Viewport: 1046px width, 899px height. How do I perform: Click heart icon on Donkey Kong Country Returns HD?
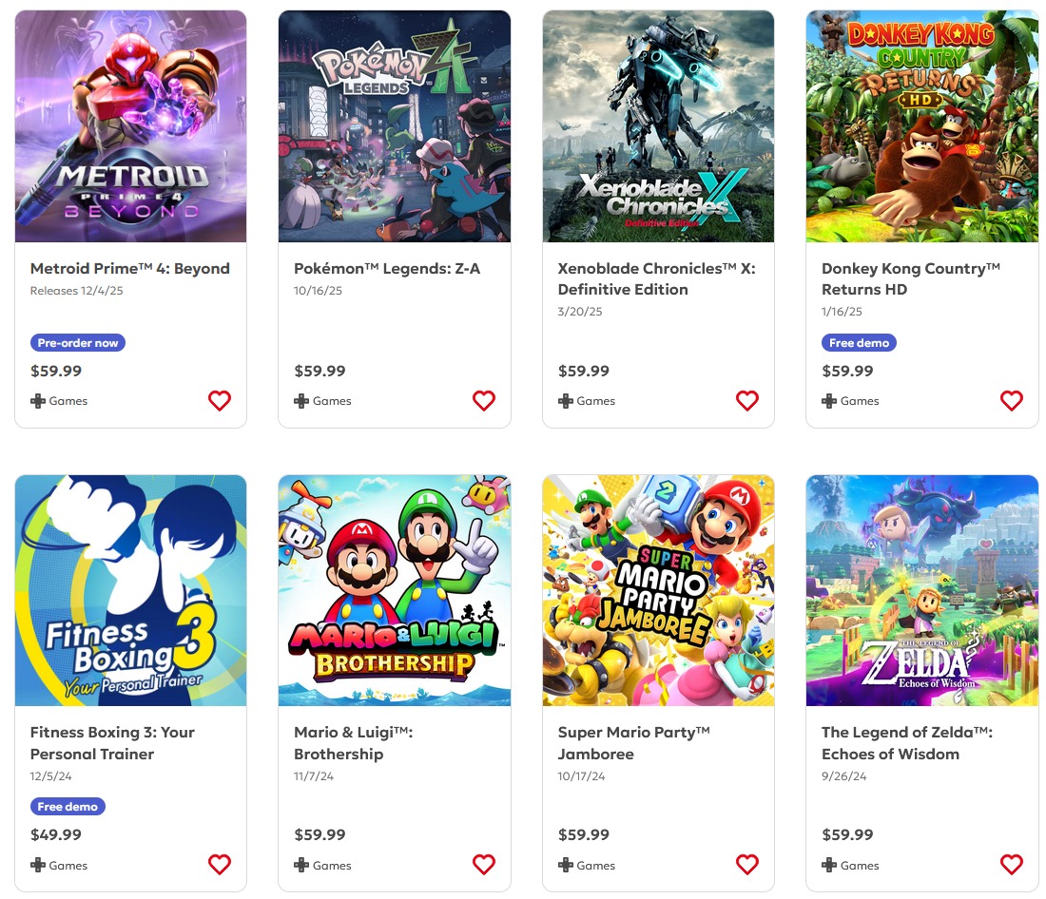click(x=1012, y=401)
